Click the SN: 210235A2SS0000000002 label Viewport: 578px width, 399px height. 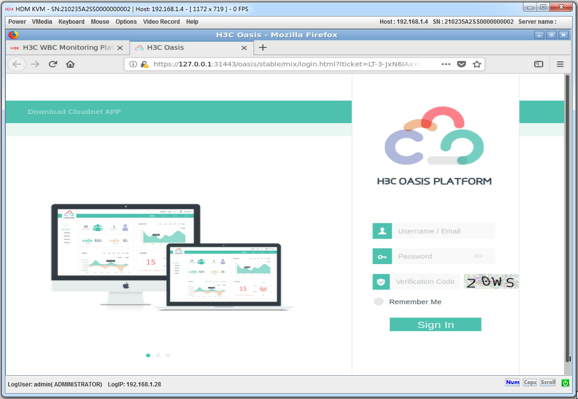[473, 22]
